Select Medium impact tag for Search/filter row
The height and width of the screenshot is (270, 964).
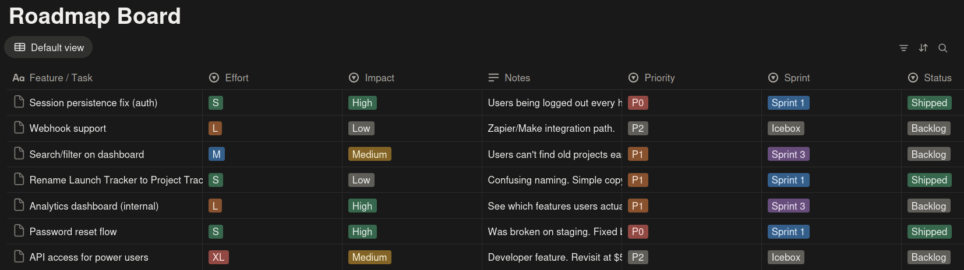[370, 154]
